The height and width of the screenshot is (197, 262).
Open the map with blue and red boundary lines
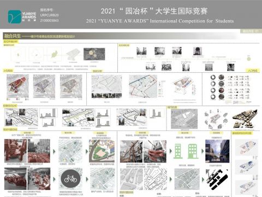(x=143, y=86)
